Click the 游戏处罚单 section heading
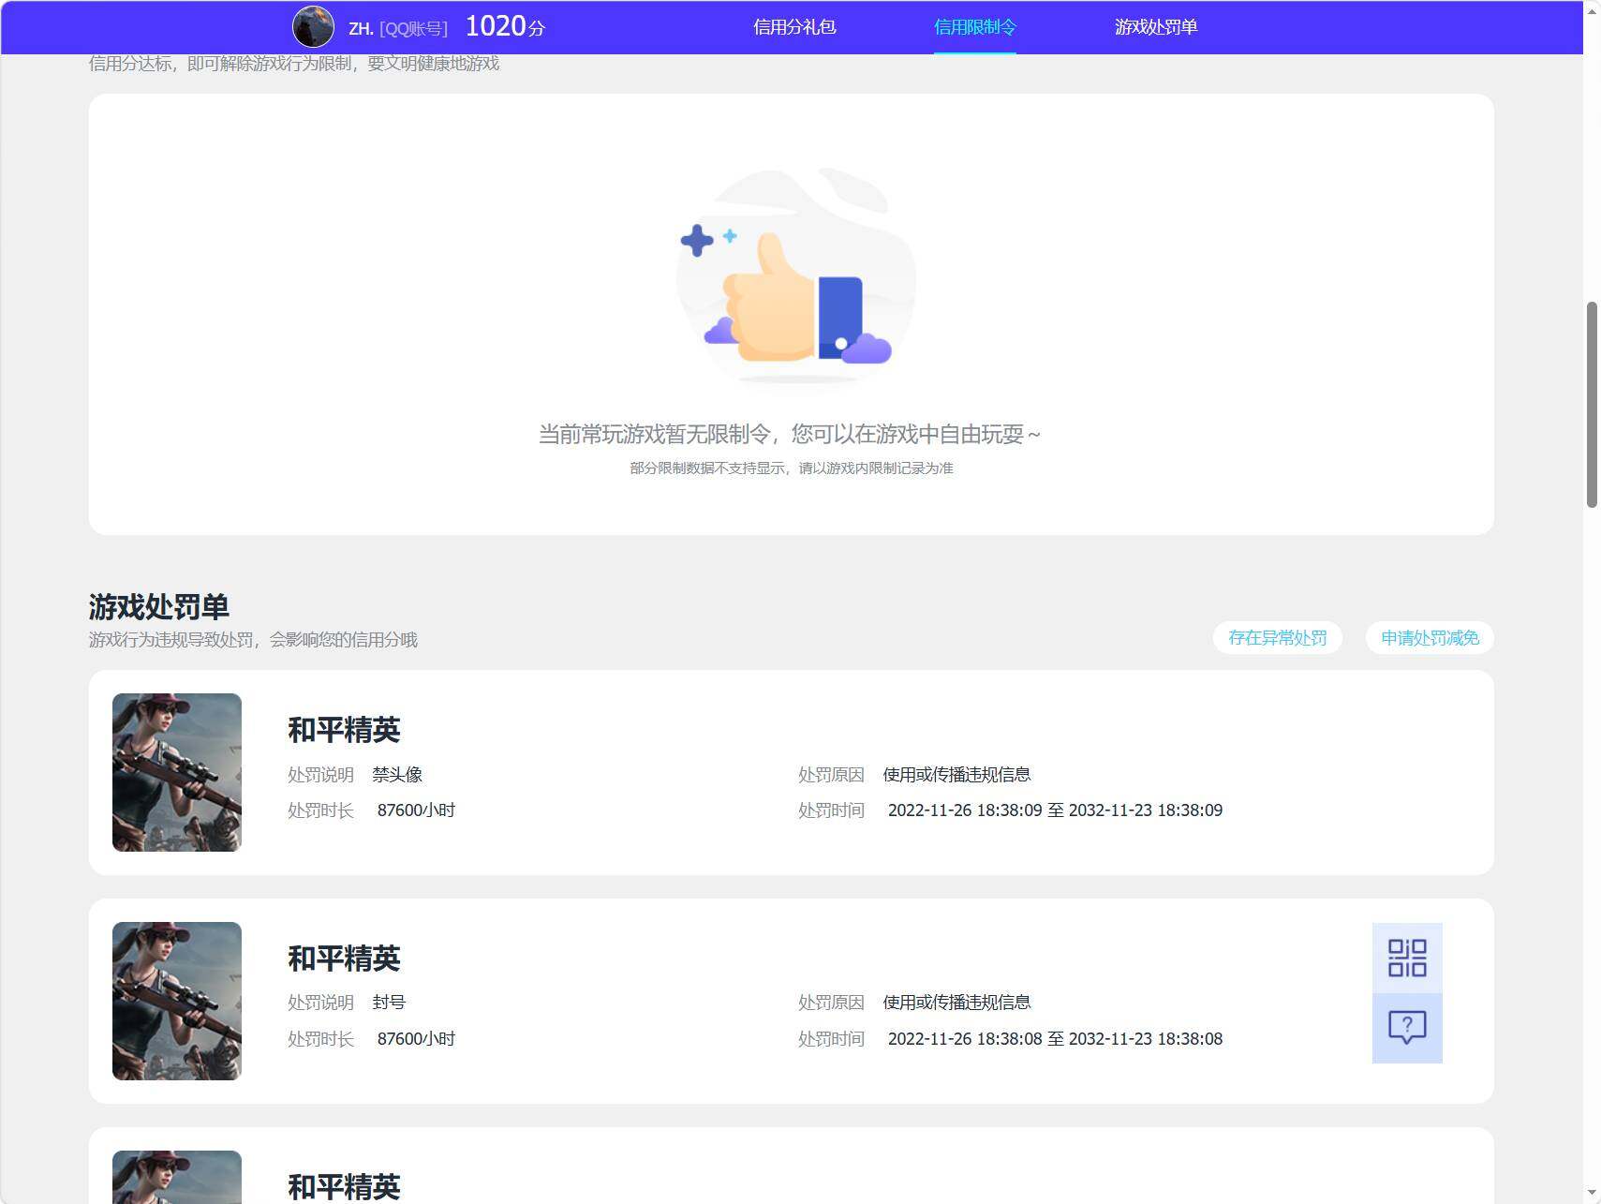Viewport: 1601px width, 1204px height. (159, 607)
